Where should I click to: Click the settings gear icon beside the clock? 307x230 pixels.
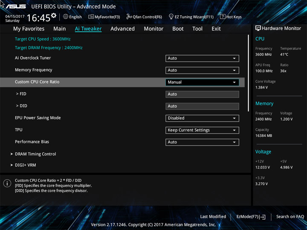(53, 15)
